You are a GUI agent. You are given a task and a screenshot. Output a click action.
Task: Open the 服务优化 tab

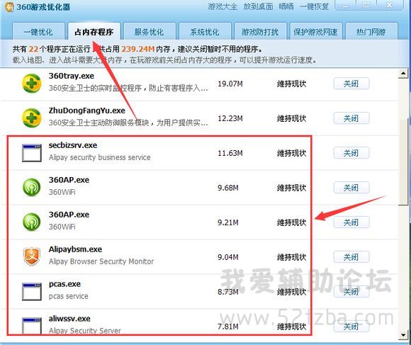click(x=149, y=31)
